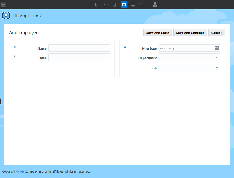Focus the Name input field
234x178 pixels.
[79, 48]
